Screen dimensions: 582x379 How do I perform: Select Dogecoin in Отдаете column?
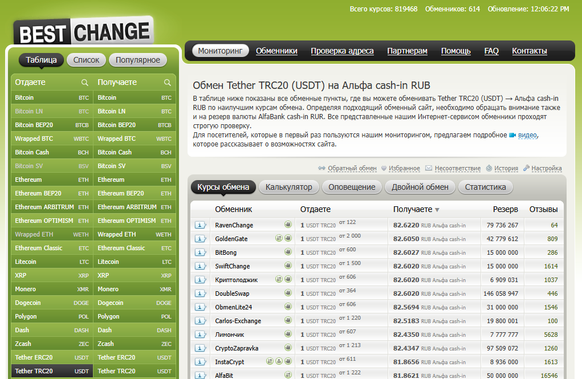52,303
